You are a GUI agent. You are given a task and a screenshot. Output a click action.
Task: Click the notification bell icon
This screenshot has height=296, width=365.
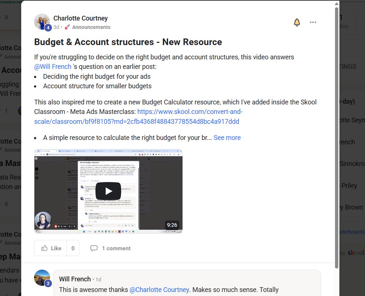tap(297, 22)
